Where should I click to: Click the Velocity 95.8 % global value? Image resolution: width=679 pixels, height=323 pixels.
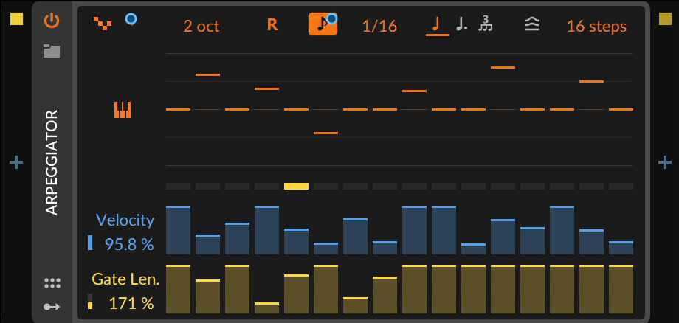(129, 243)
